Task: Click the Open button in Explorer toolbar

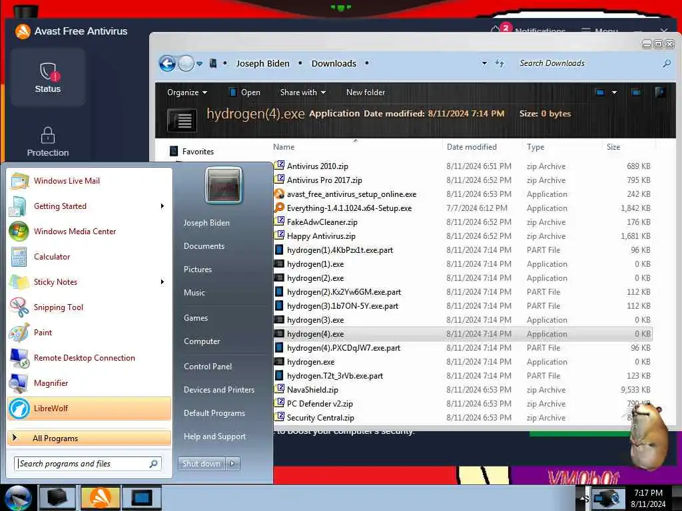Action: [244, 92]
